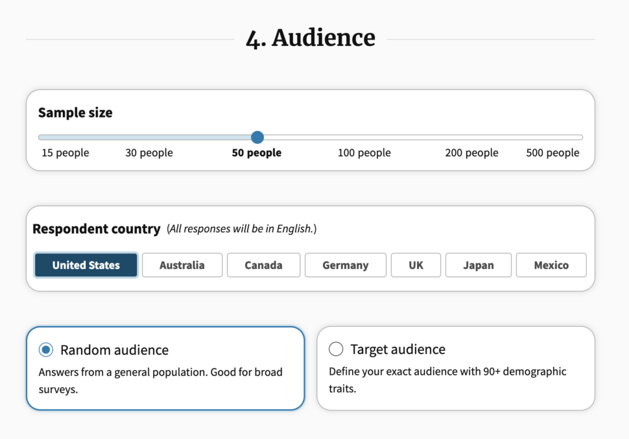Click the sample size slider handle
Image resolution: width=629 pixels, height=439 pixels.
pos(257,137)
